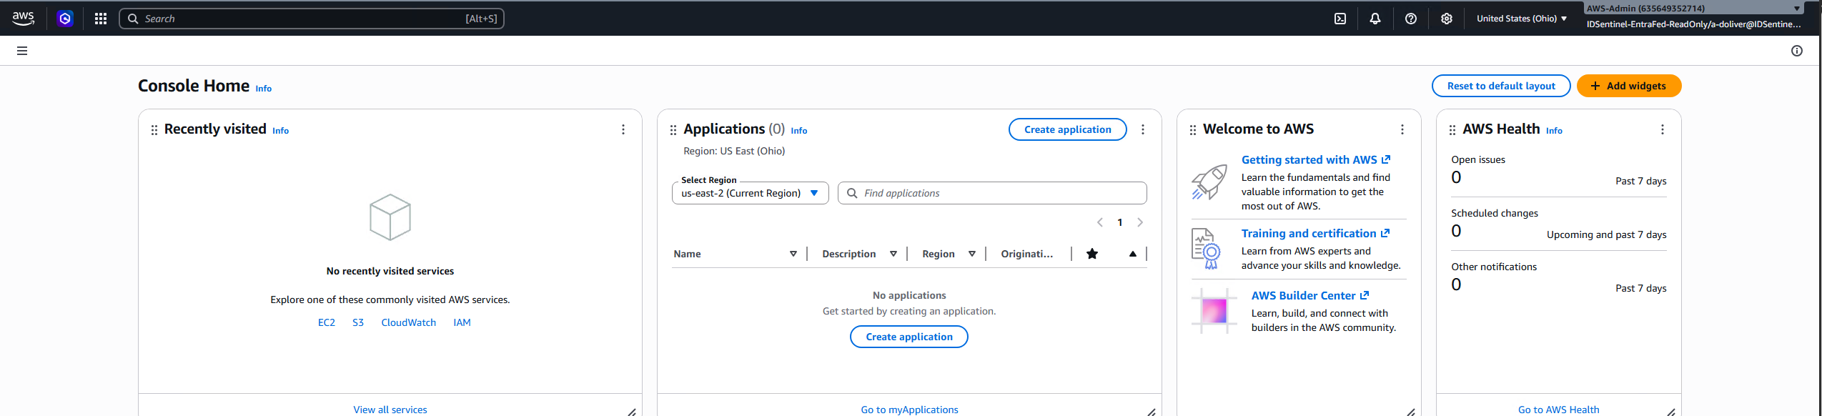
Task: Click the certificate Training icon
Action: tap(1206, 249)
